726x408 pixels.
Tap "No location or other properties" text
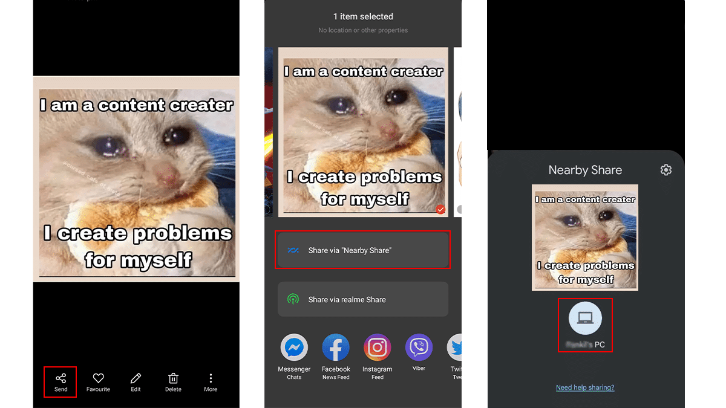click(x=363, y=30)
